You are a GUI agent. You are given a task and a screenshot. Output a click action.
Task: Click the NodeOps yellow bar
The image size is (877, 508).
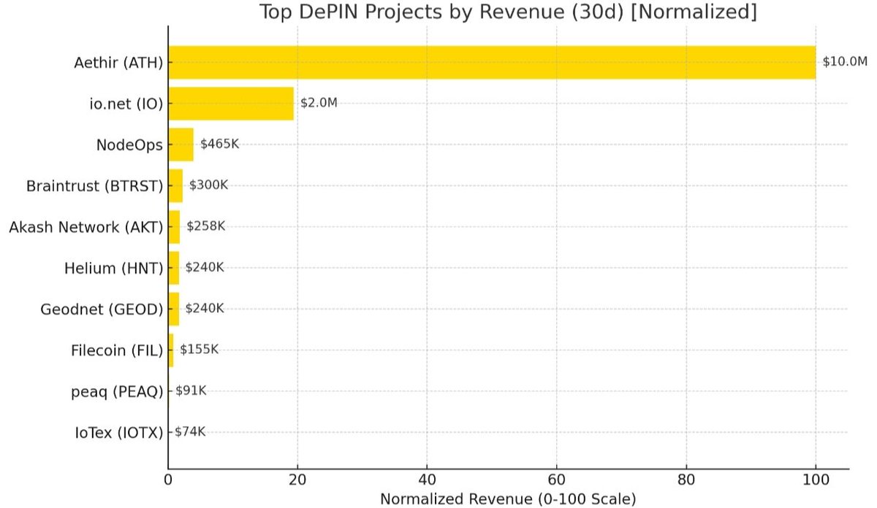[181, 145]
